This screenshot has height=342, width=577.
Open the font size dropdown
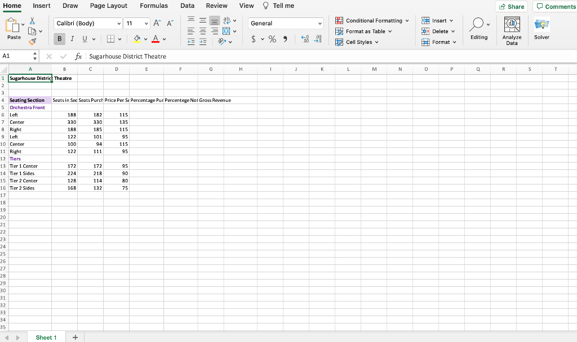[x=146, y=23]
